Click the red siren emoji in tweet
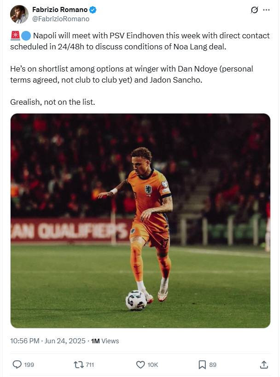 (15, 36)
